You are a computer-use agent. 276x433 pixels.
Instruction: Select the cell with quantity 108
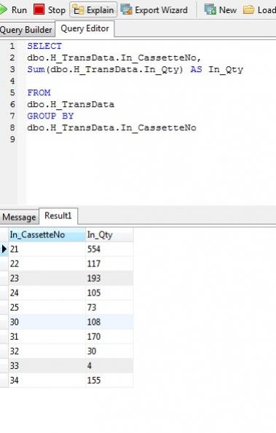(109, 322)
